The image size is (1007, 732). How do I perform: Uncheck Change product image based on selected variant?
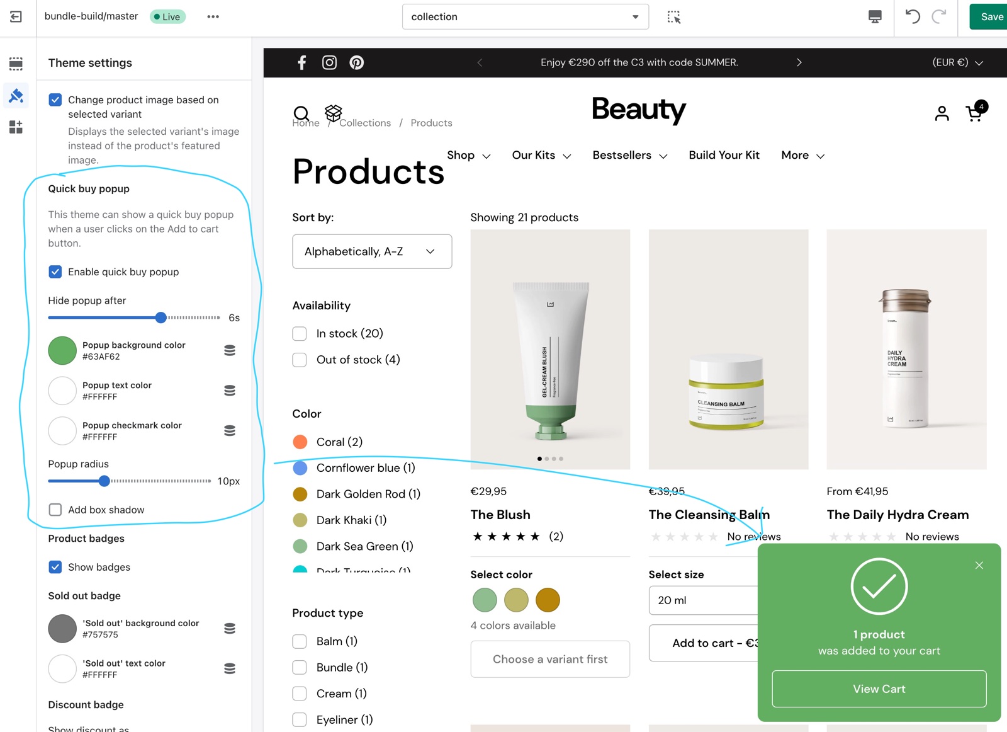(x=55, y=100)
